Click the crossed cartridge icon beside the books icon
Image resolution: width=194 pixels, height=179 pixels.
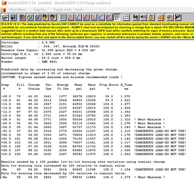30,17
